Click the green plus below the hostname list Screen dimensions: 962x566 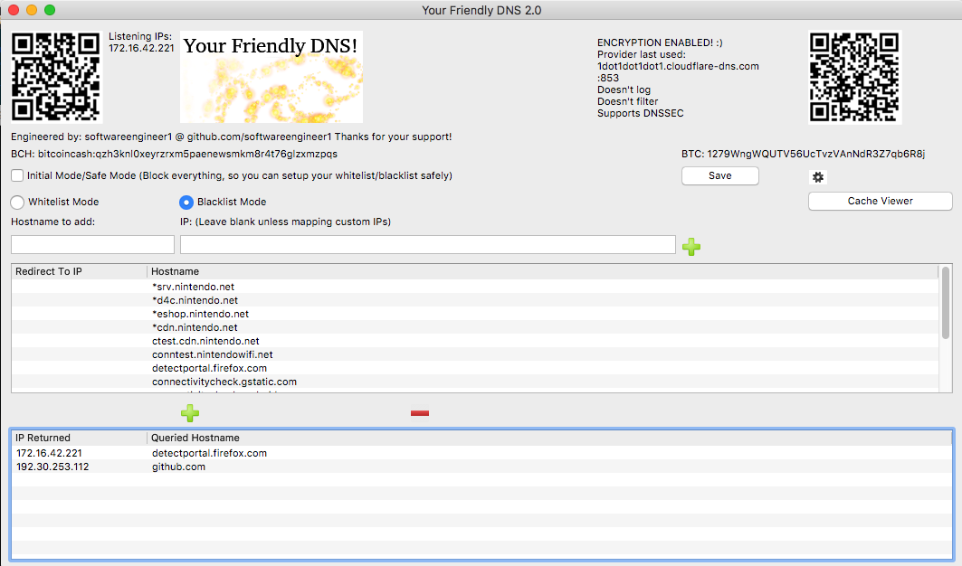[189, 412]
